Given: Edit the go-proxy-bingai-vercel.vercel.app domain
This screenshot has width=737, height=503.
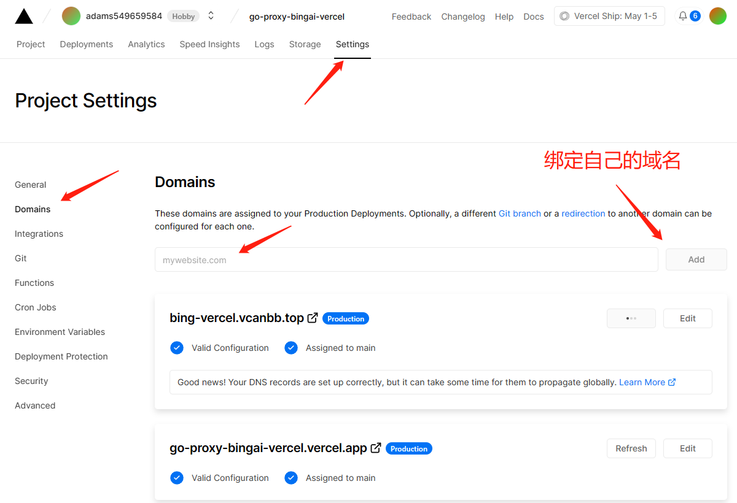Looking at the screenshot, I should [688, 448].
